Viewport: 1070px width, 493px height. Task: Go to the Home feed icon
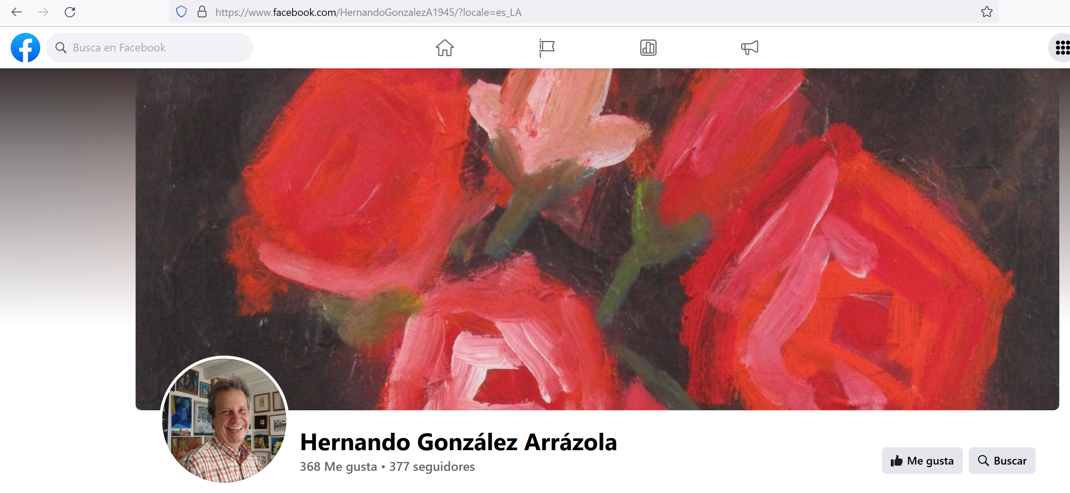click(x=444, y=48)
